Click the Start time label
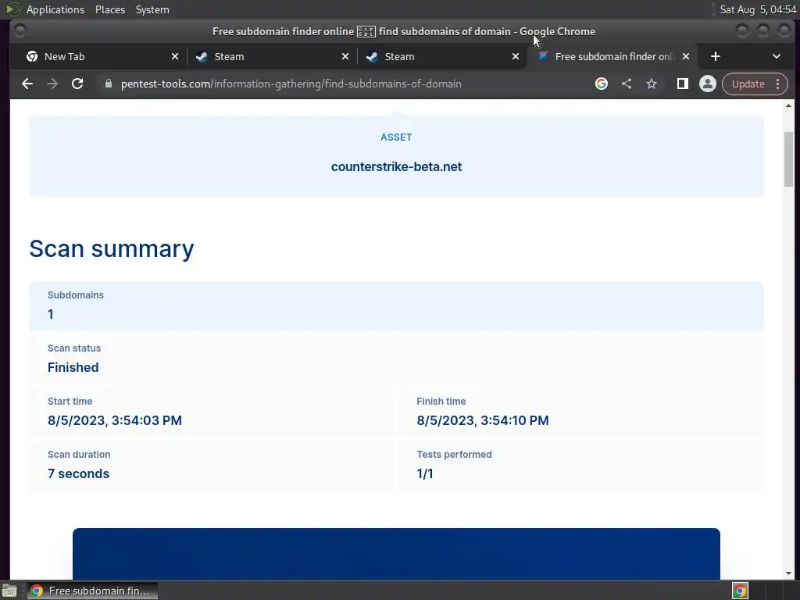The height and width of the screenshot is (600, 800). pos(70,401)
